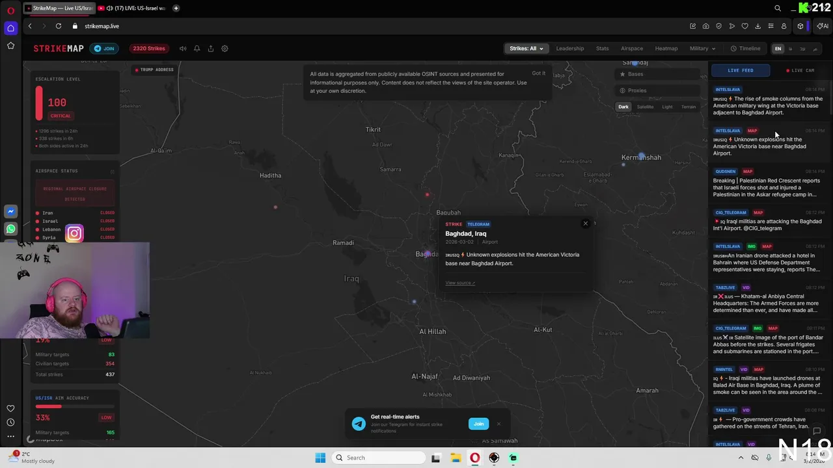This screenshot has height=468, width=833.
Task: Open Opera sidebar heart icon
Action: pos(10,408)
